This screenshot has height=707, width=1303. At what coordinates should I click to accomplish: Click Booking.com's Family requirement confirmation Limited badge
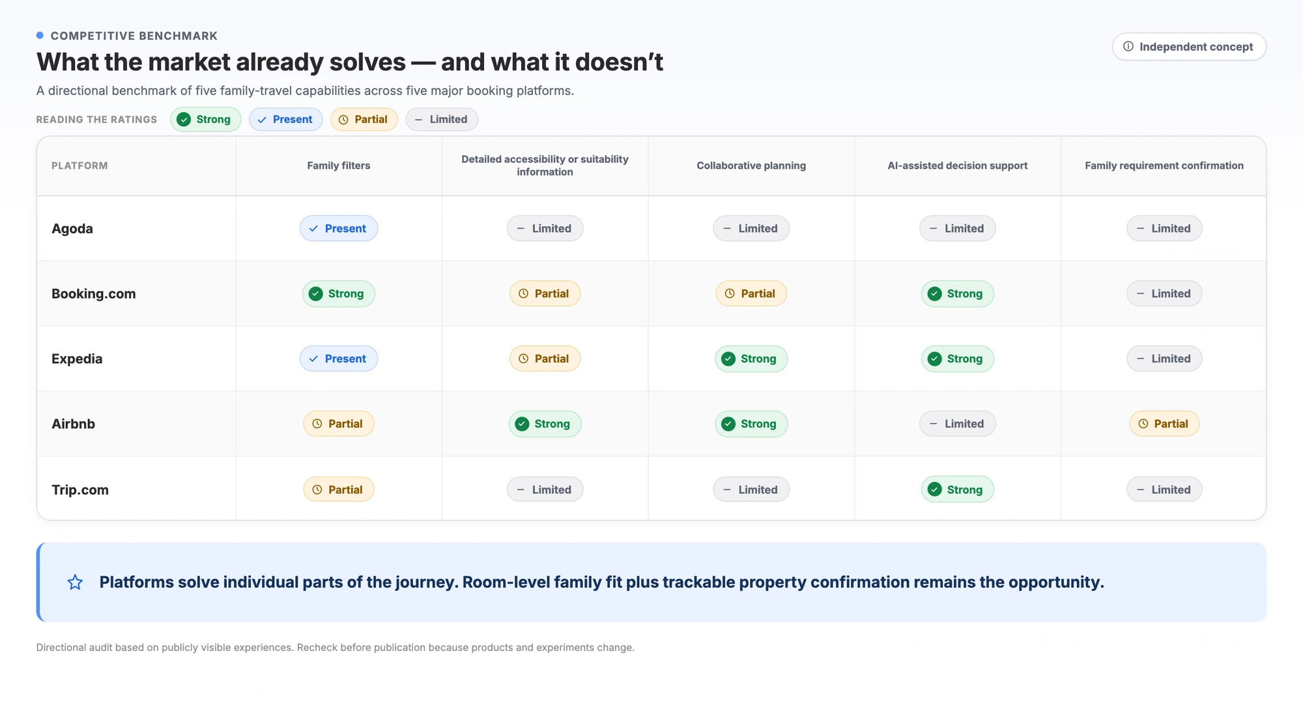click(x=1164, y=294)
